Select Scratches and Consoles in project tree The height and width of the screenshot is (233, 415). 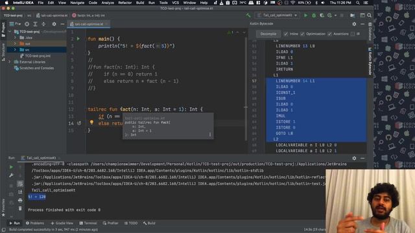tap(36, 68)
